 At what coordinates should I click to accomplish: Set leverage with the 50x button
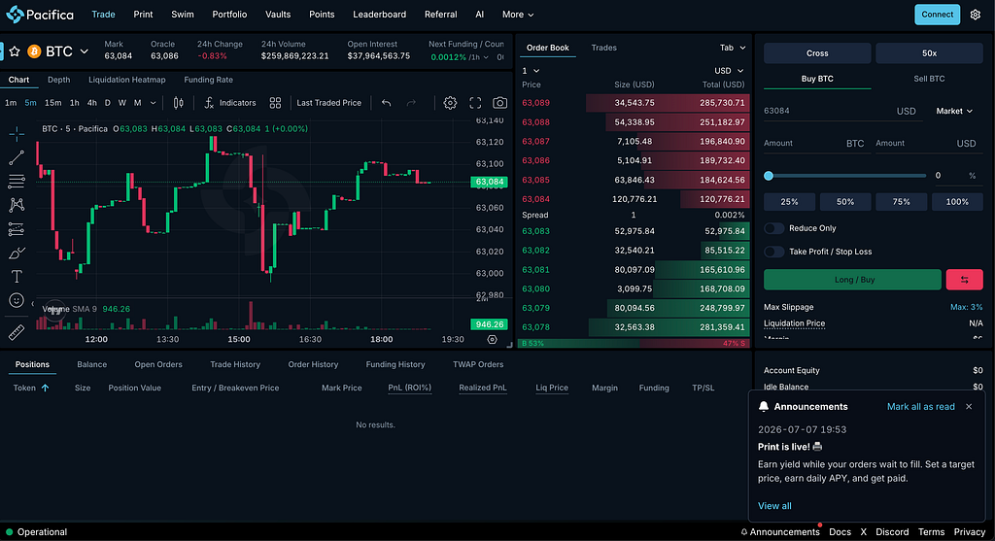pos(929,53)
